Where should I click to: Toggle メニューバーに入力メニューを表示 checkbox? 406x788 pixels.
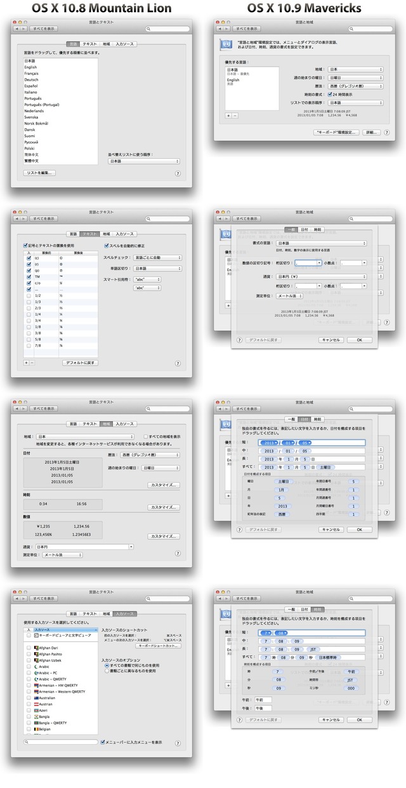pyautogui.click(x=103, y=742)
